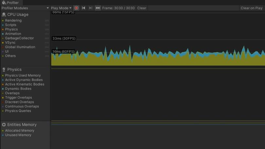Jump to the last frame

pos(98,8)
